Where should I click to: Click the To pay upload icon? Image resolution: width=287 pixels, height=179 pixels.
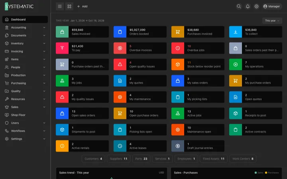tap(62, 48)
